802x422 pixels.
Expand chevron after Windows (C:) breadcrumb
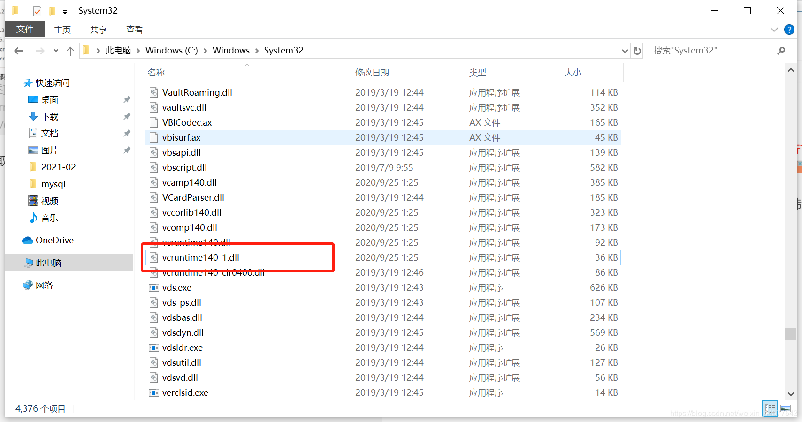205,51
